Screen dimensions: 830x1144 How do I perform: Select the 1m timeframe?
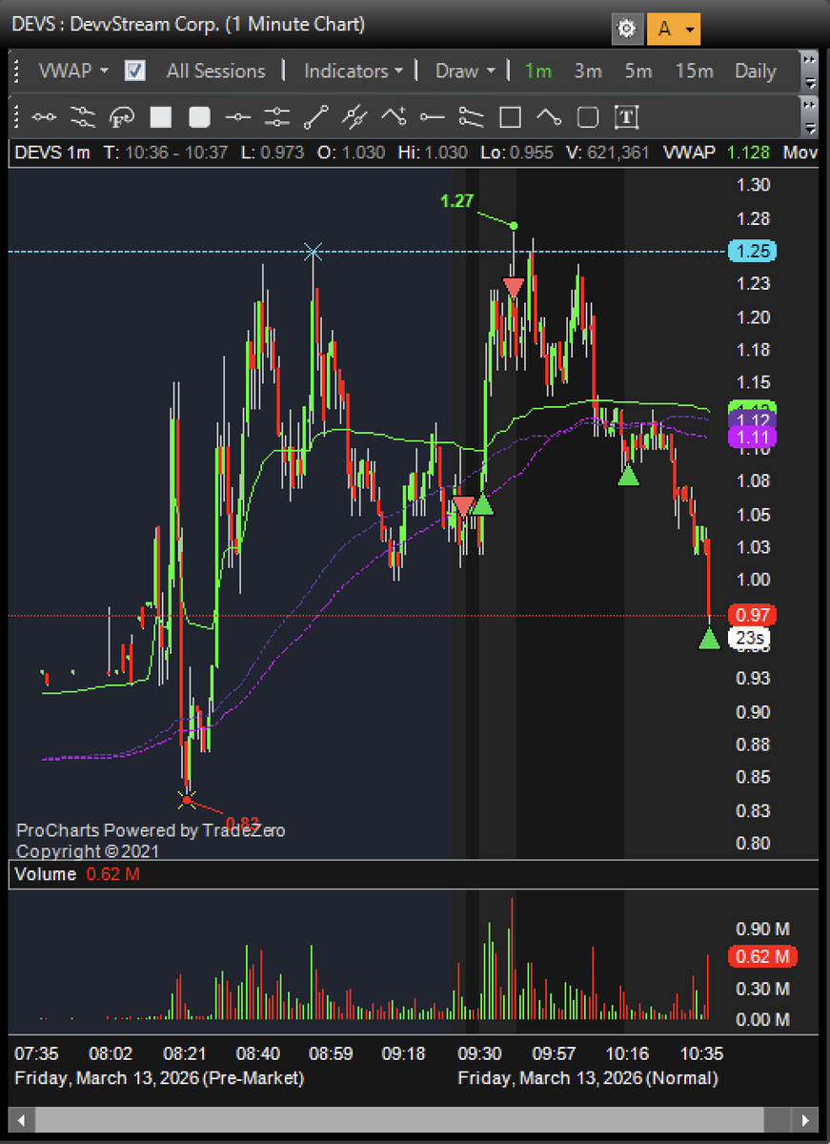538,71
